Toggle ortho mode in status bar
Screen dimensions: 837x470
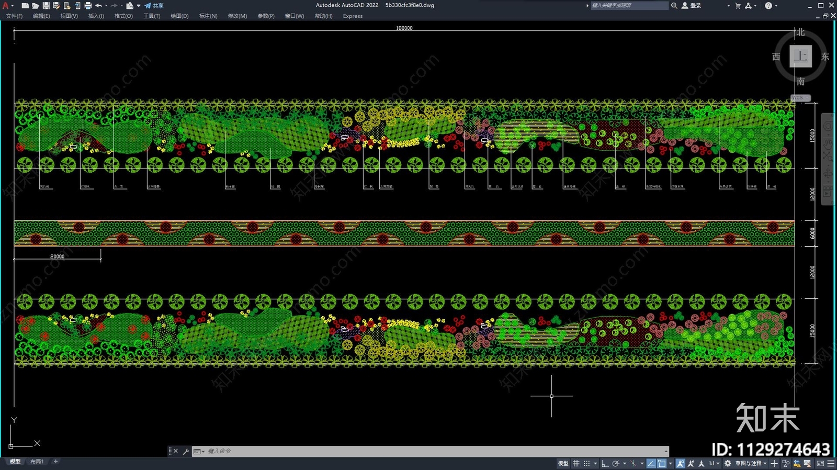[x=605, y=464]
